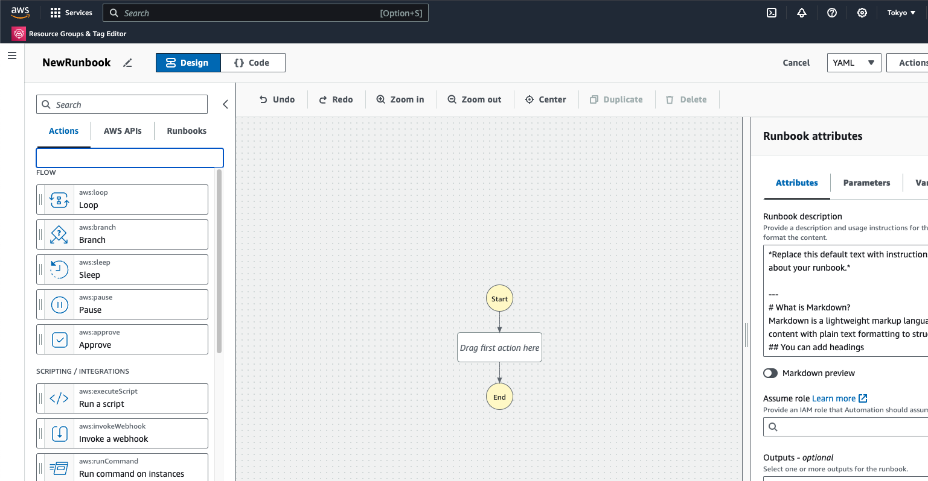
Task: Toggle the Markdown preview switch
Action: pyautogui.click(x=770, y=373)
